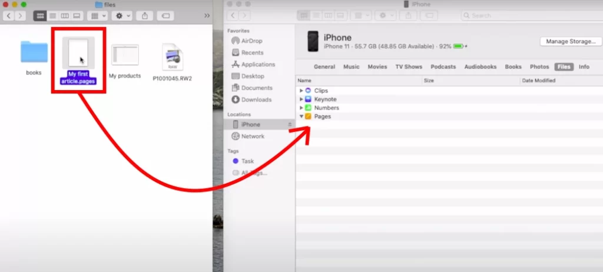Switch to the Info tab
Image resolution: width=603 pixels, height=272 pixels.
(x=584, y=67)
